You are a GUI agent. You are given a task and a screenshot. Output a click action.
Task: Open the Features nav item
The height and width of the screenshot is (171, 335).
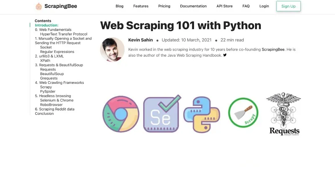tap(141, 6)
